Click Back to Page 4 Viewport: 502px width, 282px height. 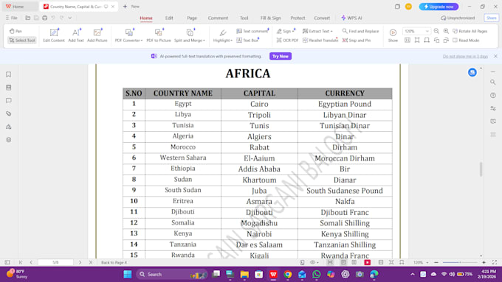(x=114, y=263)
